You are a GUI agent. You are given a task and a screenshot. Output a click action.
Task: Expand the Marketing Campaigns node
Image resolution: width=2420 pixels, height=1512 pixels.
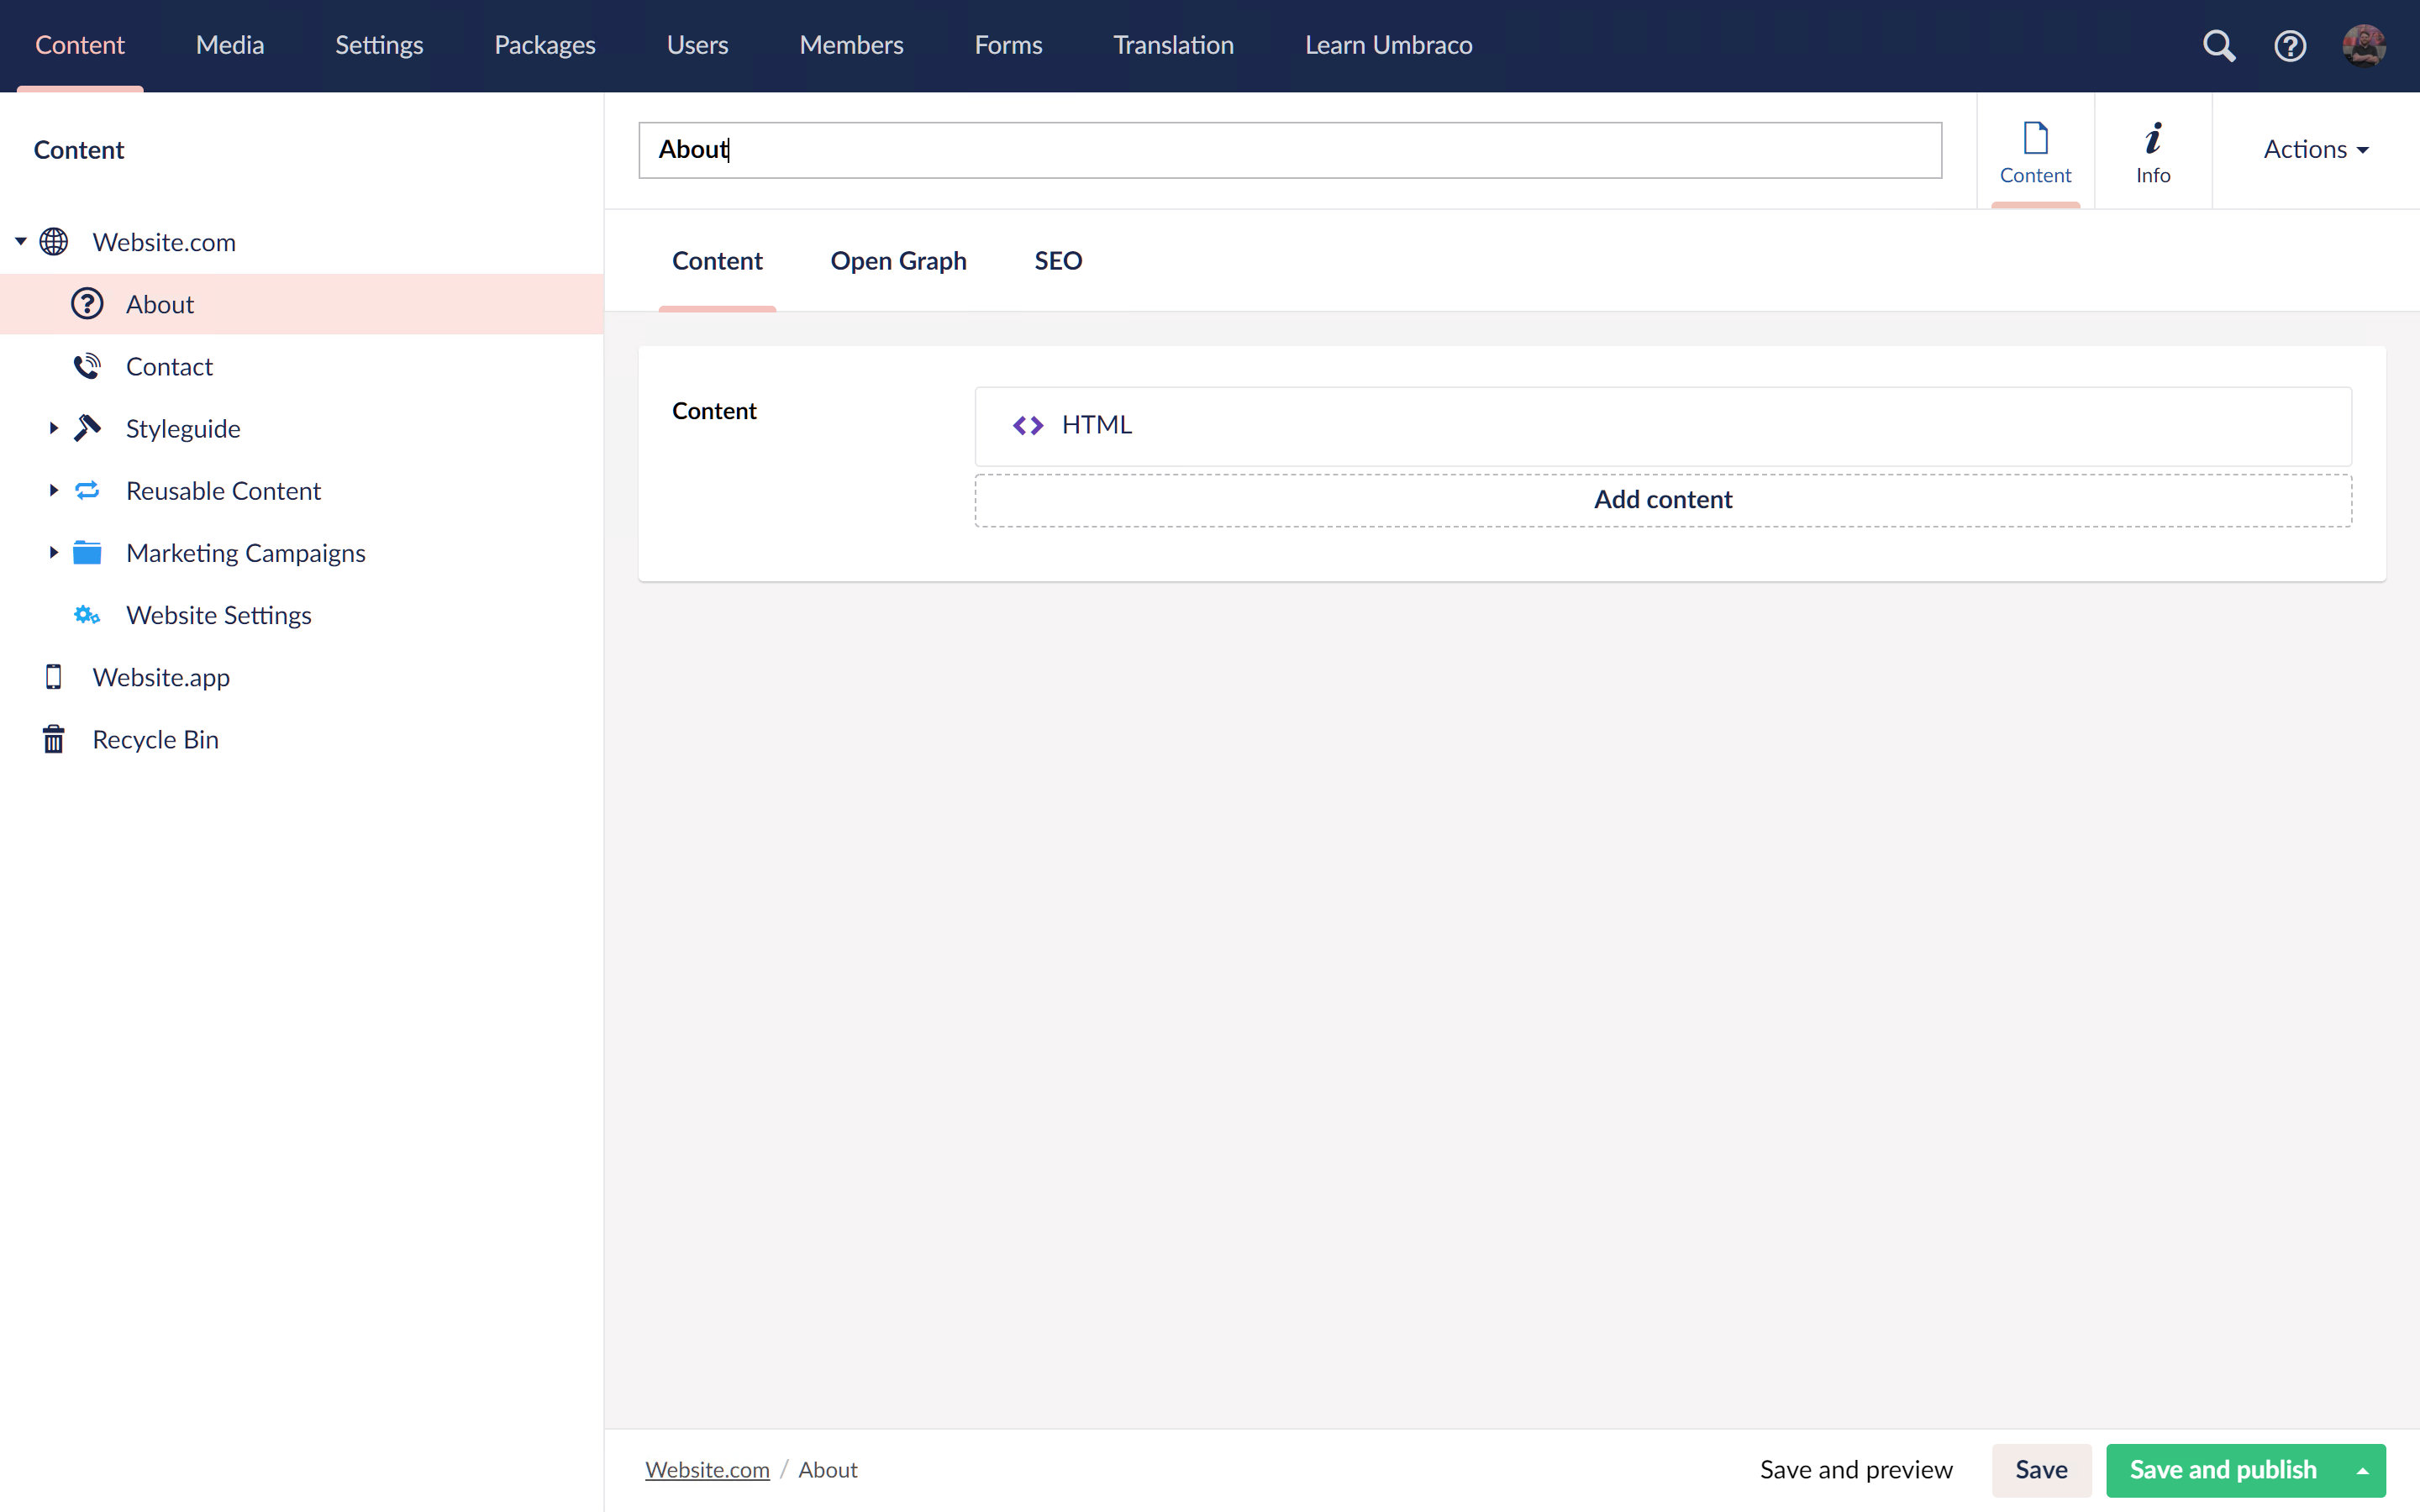54,552
